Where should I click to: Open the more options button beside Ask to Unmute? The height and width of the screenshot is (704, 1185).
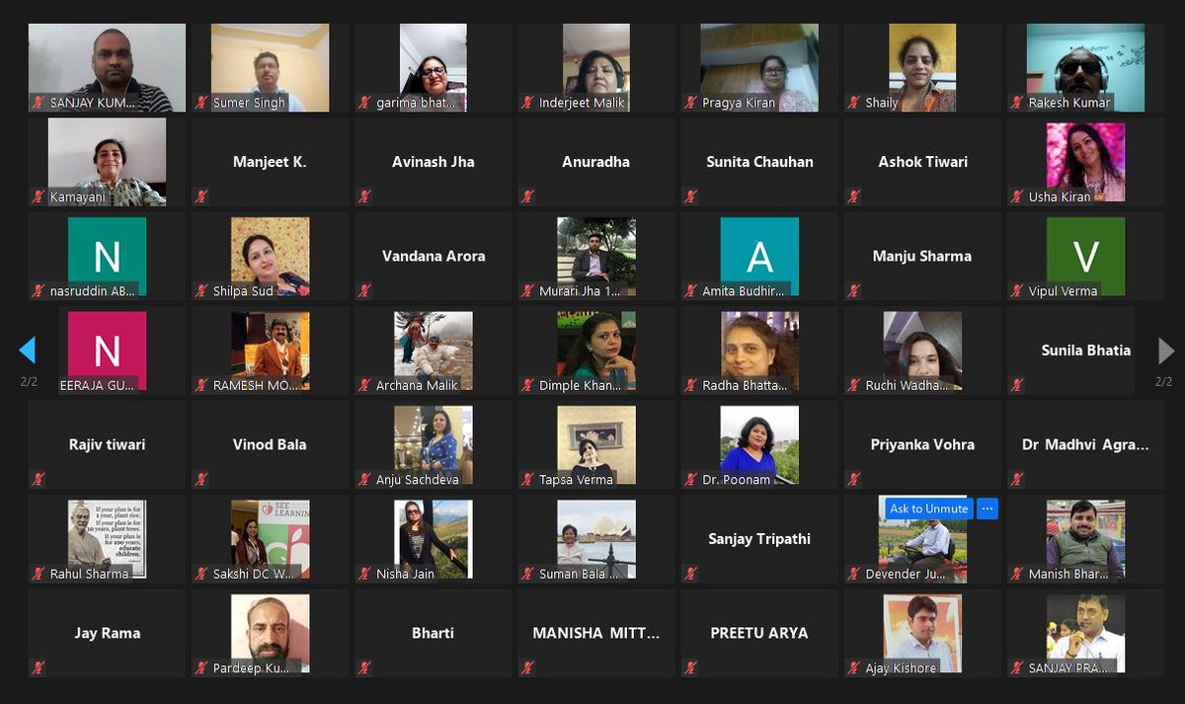[987, 508]
